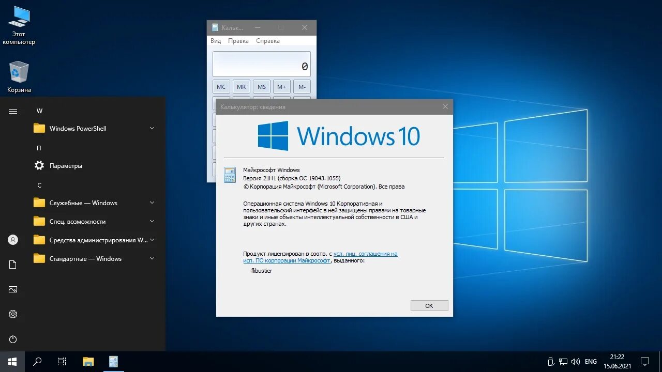Open the Settings gear in the Start sidebar

13,314
